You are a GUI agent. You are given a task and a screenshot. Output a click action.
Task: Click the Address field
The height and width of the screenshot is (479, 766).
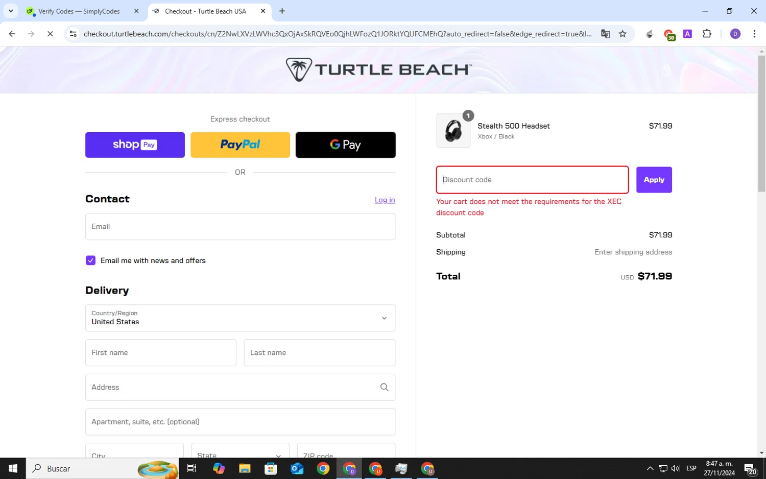point(240,388)
